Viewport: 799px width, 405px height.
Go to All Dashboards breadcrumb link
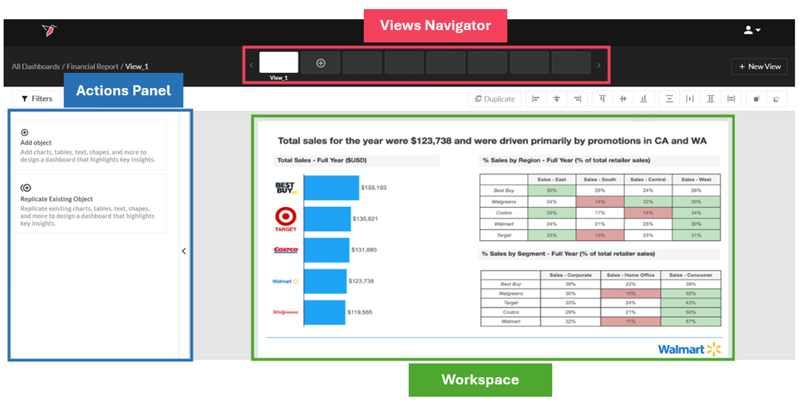(36, 67)
